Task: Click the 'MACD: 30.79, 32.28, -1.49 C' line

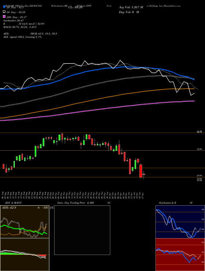Action: [20, 27]
